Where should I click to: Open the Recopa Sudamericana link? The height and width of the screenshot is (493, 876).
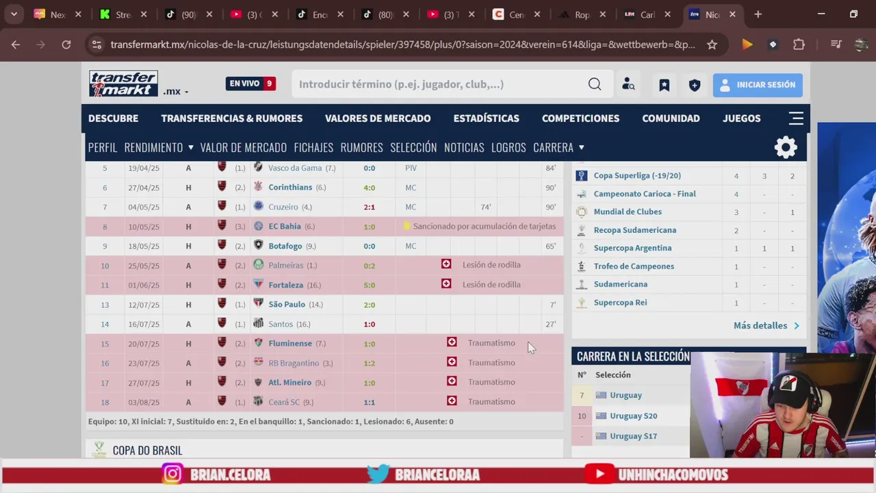(635, 230)
